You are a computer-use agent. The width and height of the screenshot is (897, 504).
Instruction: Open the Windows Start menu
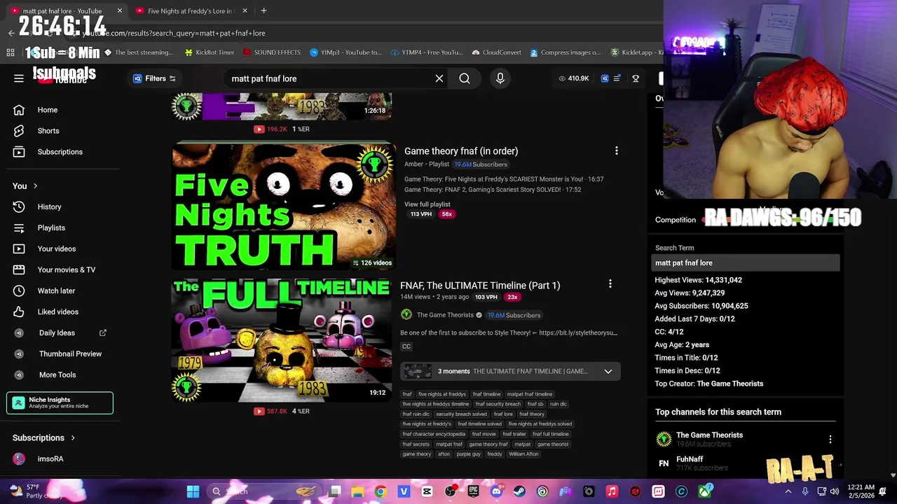pyautogui.click(x=193, y=491)
